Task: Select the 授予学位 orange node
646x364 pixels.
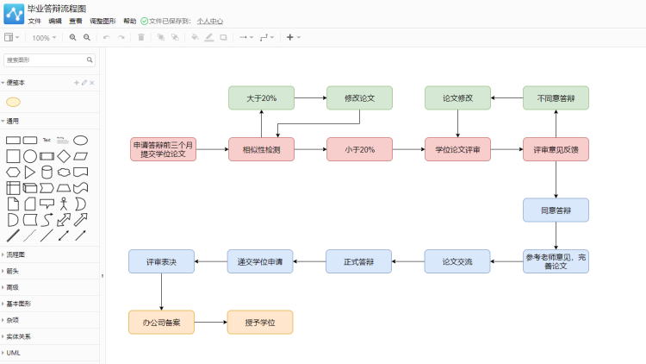Action: click(x=260, y=323)
